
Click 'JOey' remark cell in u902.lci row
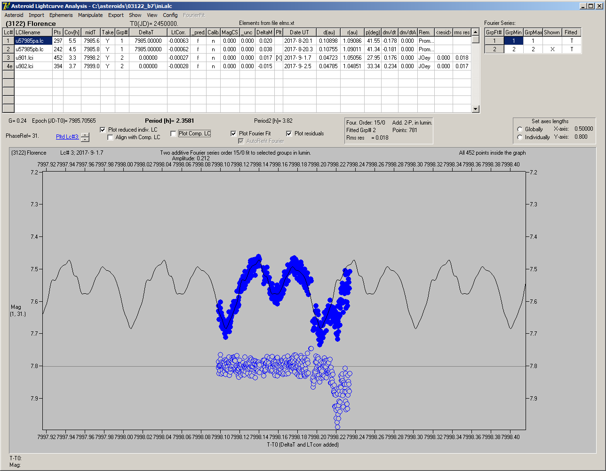pos(425,66)
